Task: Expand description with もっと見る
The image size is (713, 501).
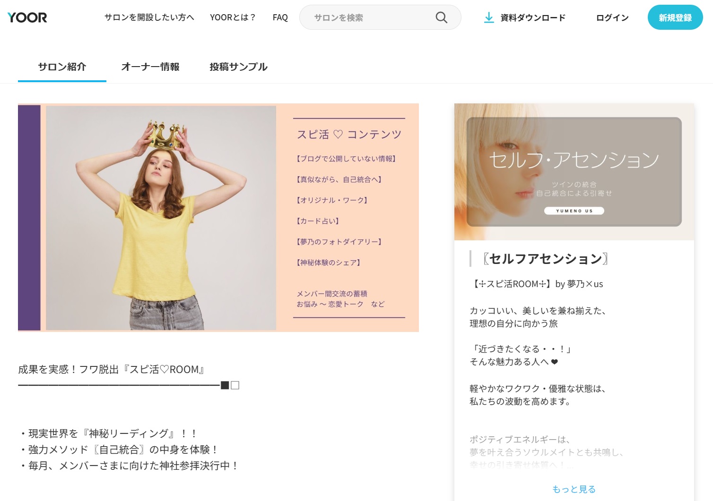Action: (574, 489)
